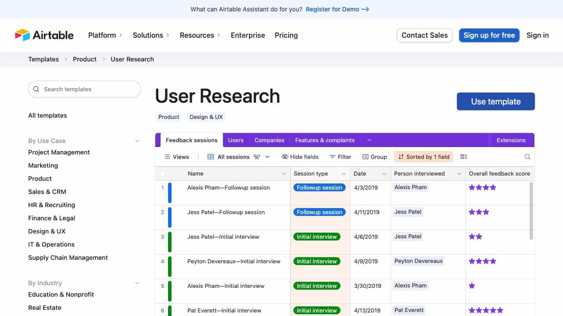Open the table search magnifier icon
This screenshot has height=316, width=563.
527,157
